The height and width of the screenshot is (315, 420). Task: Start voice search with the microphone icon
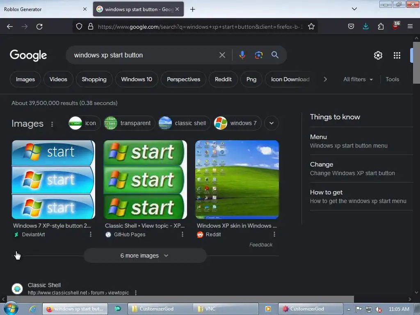242,55
